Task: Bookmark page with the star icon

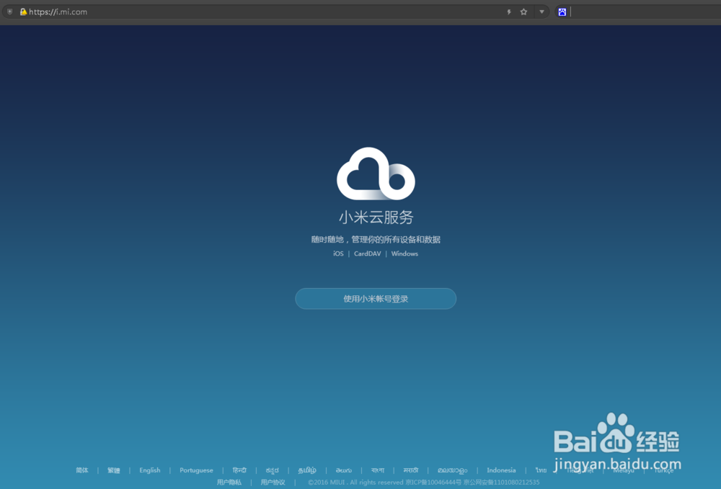Action: pyautogui.click(x=523, y=12)
